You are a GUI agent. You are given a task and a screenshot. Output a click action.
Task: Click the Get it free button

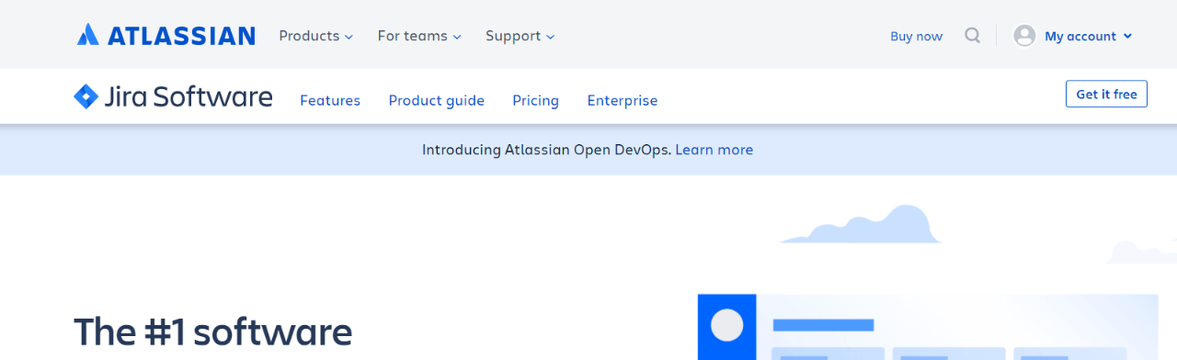1106,94
